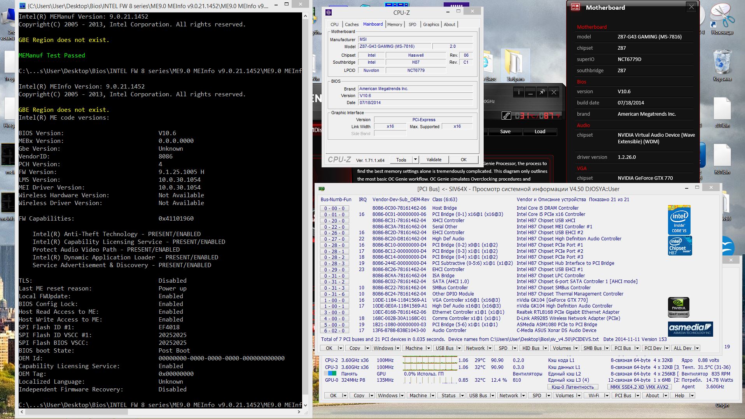
Task: Select the z87.bin file on desktop
Action: (x=722, y=112)
